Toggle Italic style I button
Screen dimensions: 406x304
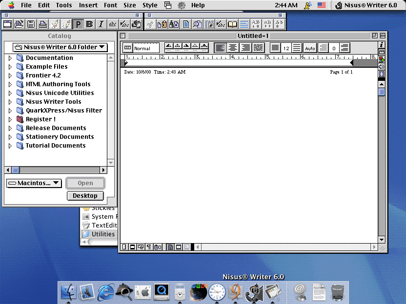tap(101, 24)
